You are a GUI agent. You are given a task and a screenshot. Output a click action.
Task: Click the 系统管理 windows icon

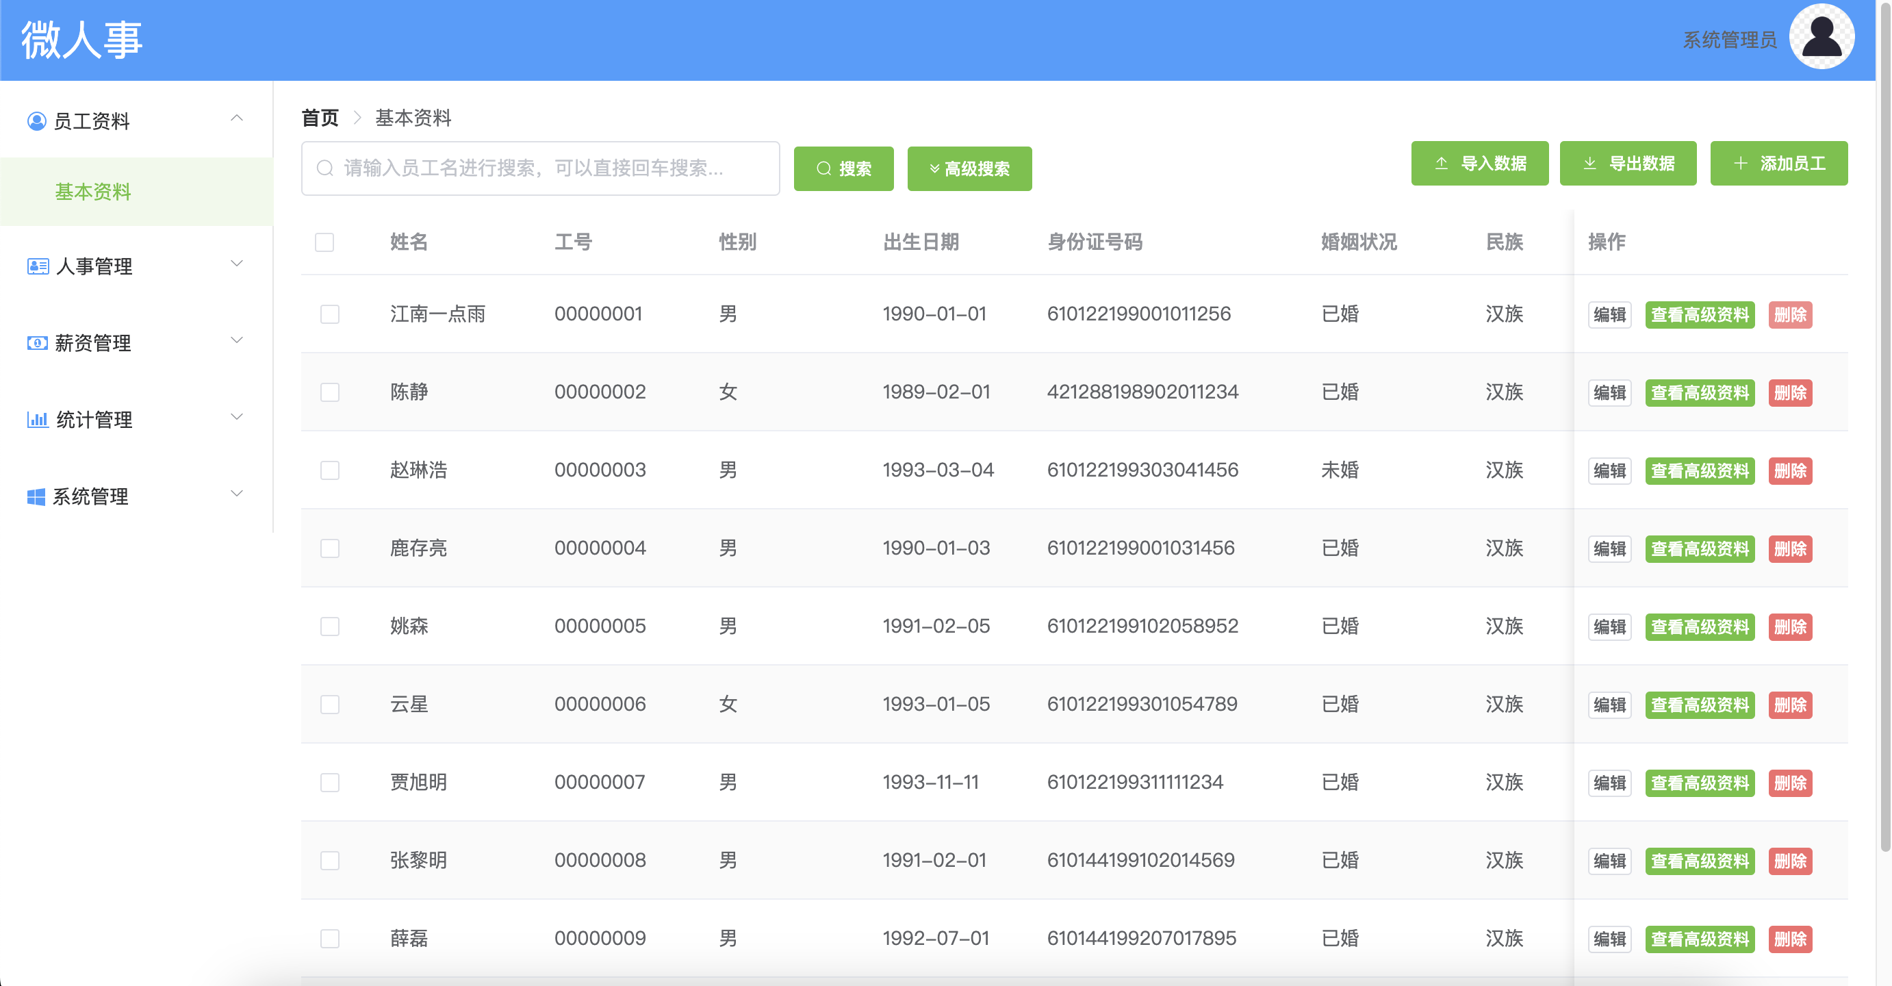point(36,496)
